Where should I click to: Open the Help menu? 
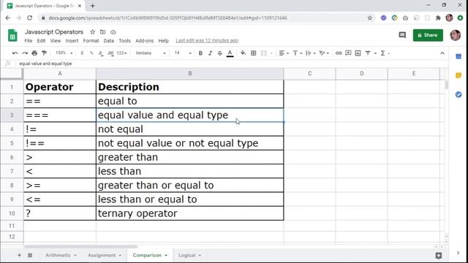[163, 41]
